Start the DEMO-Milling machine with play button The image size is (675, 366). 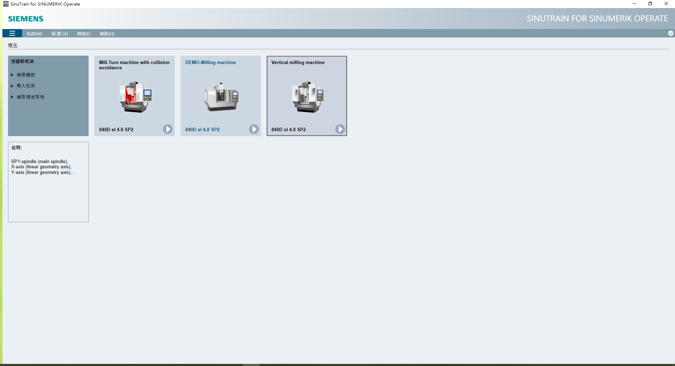coord(254,129)
